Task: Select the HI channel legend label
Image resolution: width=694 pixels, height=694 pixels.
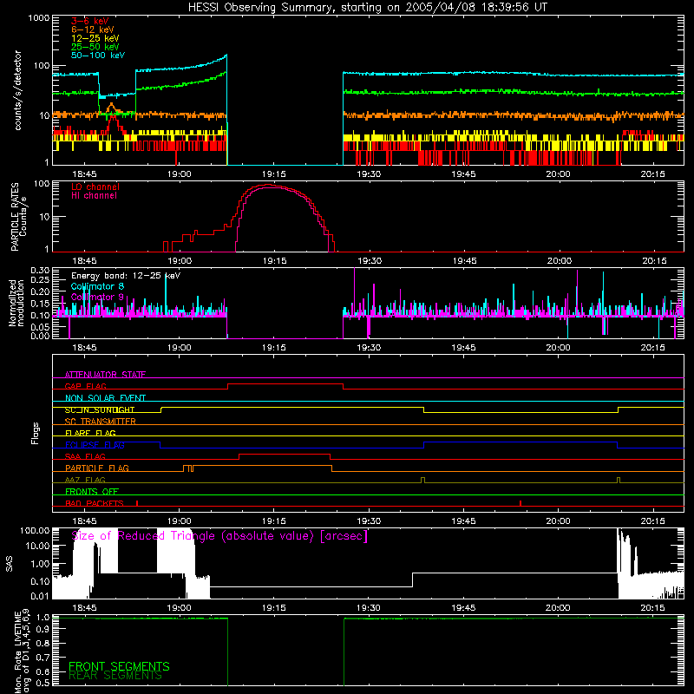Action: coord(95,196)
